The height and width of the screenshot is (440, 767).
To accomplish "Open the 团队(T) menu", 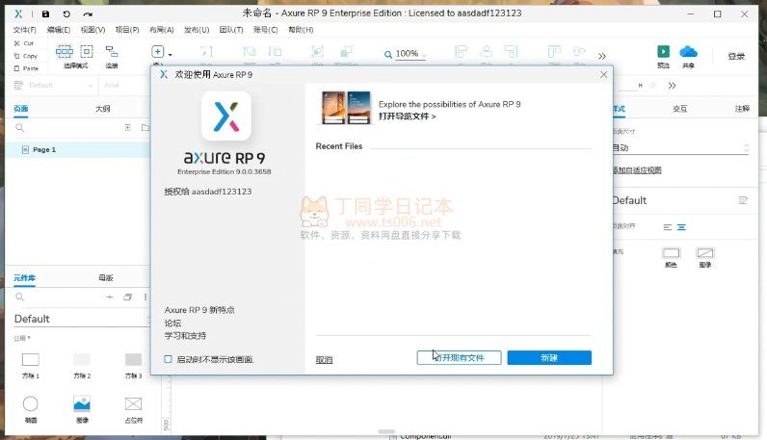I will pos(231,30).
